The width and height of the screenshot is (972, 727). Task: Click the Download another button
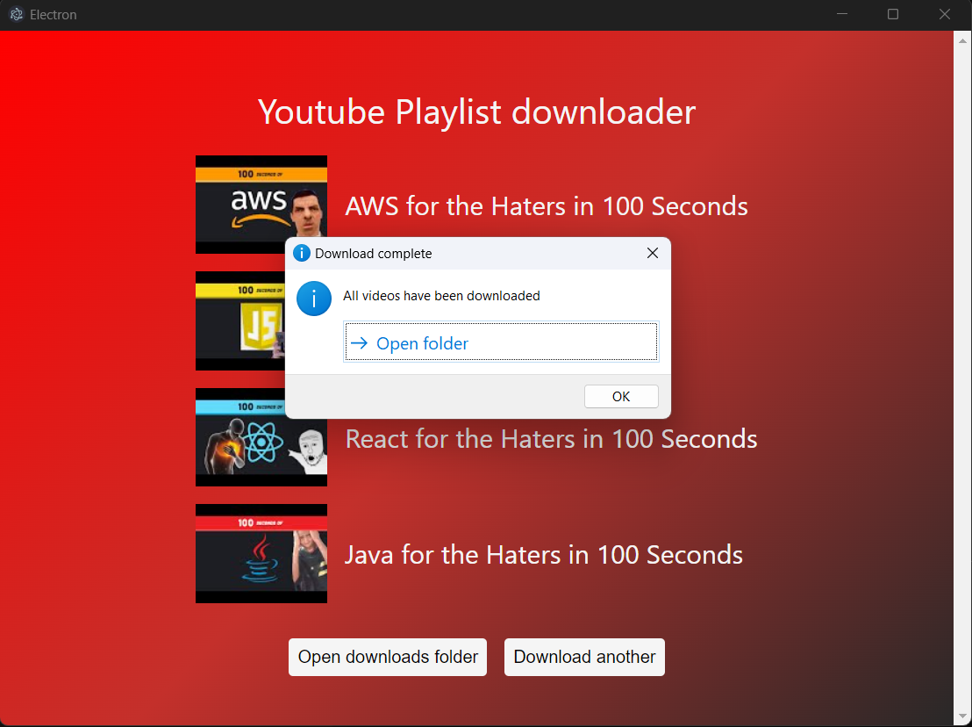[x=584, y=657]
